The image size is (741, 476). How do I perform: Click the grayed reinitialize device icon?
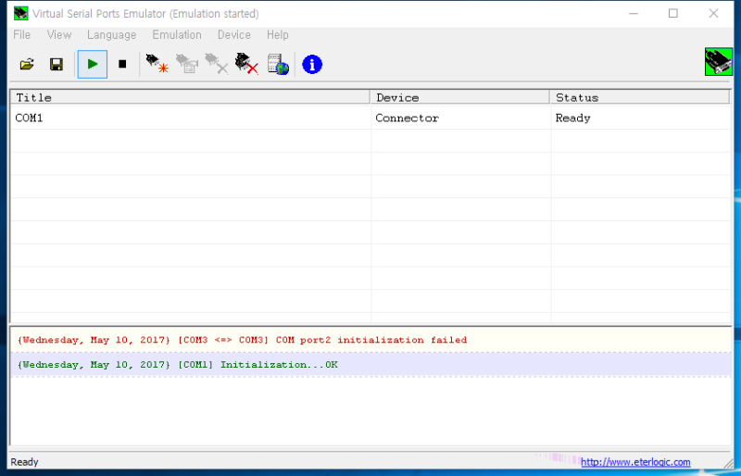pyautogui.click(x=187, y=64)
